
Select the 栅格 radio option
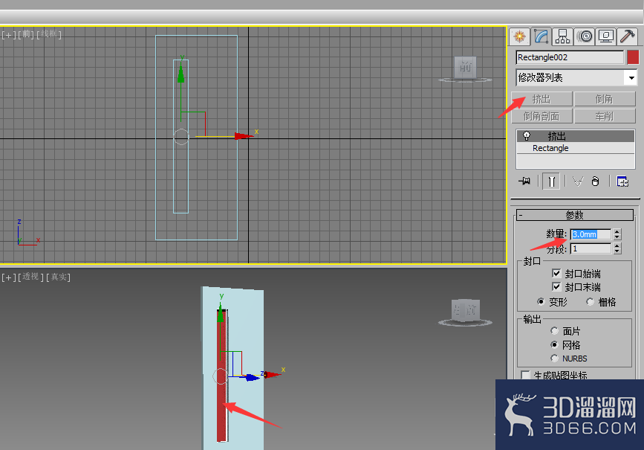pyautogui.click(x=590, y=302)
